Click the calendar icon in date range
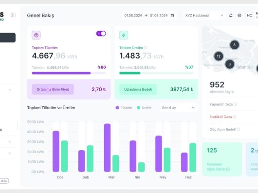The width and height of the screenshot is (258, 193). click(x=172, y=16)
